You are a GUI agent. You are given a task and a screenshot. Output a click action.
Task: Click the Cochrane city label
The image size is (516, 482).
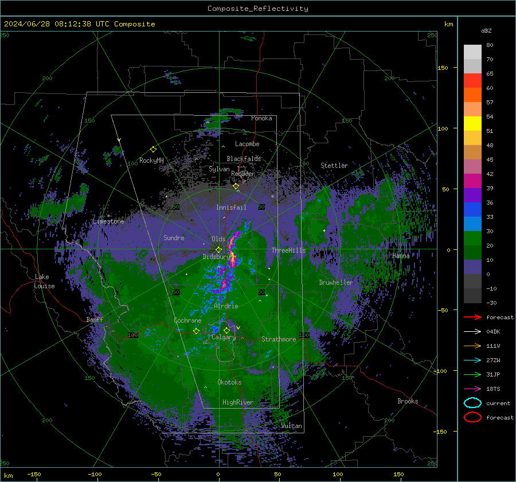point(187,320)
